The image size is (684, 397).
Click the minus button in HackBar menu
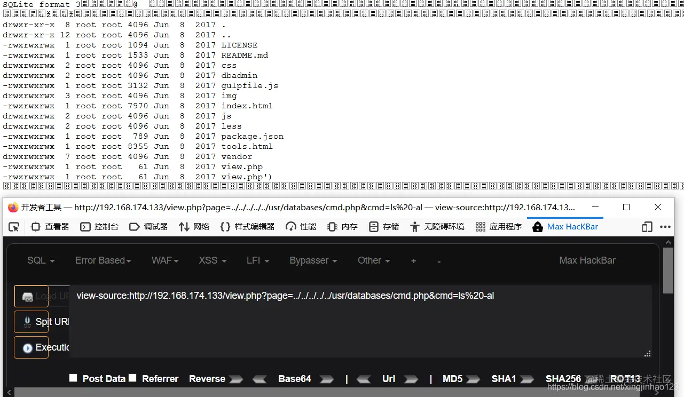439,261
